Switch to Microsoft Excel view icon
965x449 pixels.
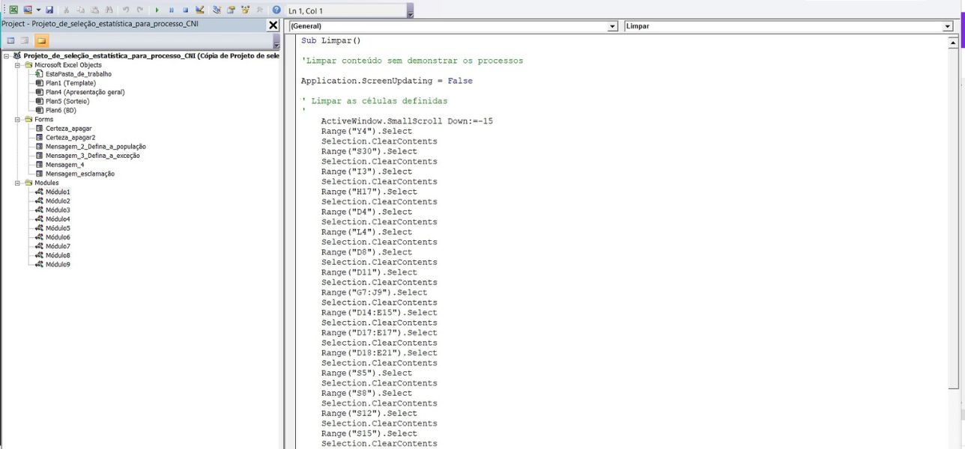13,10
